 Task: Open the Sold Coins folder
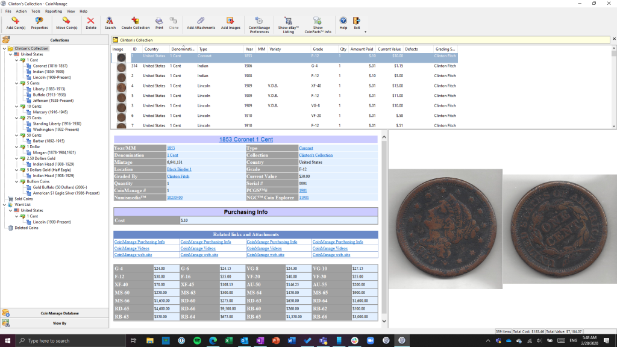tap(23, 199)
